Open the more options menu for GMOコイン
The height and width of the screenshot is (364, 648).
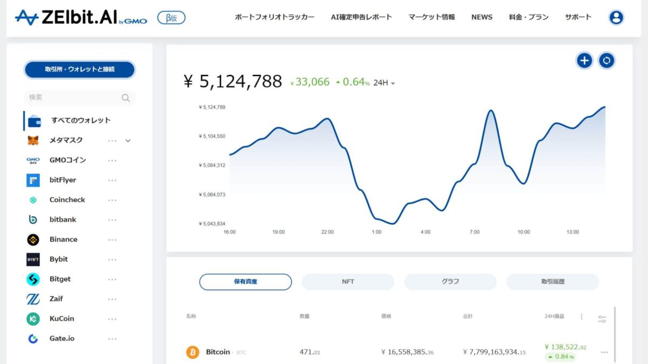[112, 160]
